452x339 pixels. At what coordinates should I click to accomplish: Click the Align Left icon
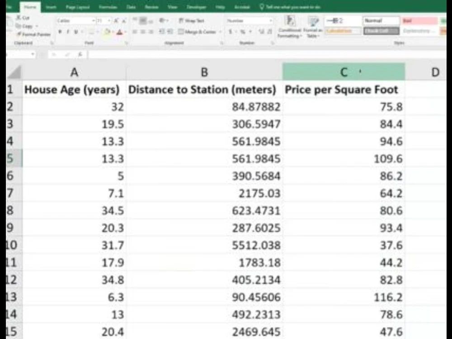click(x=135, y=32)
